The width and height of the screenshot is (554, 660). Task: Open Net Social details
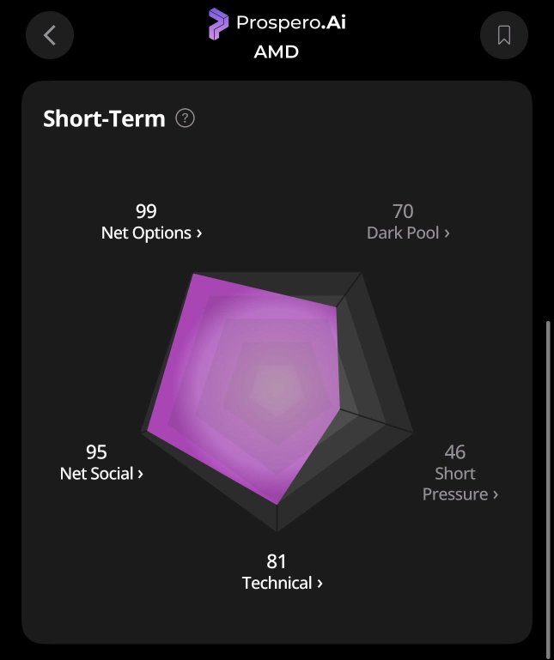(101, 474)
